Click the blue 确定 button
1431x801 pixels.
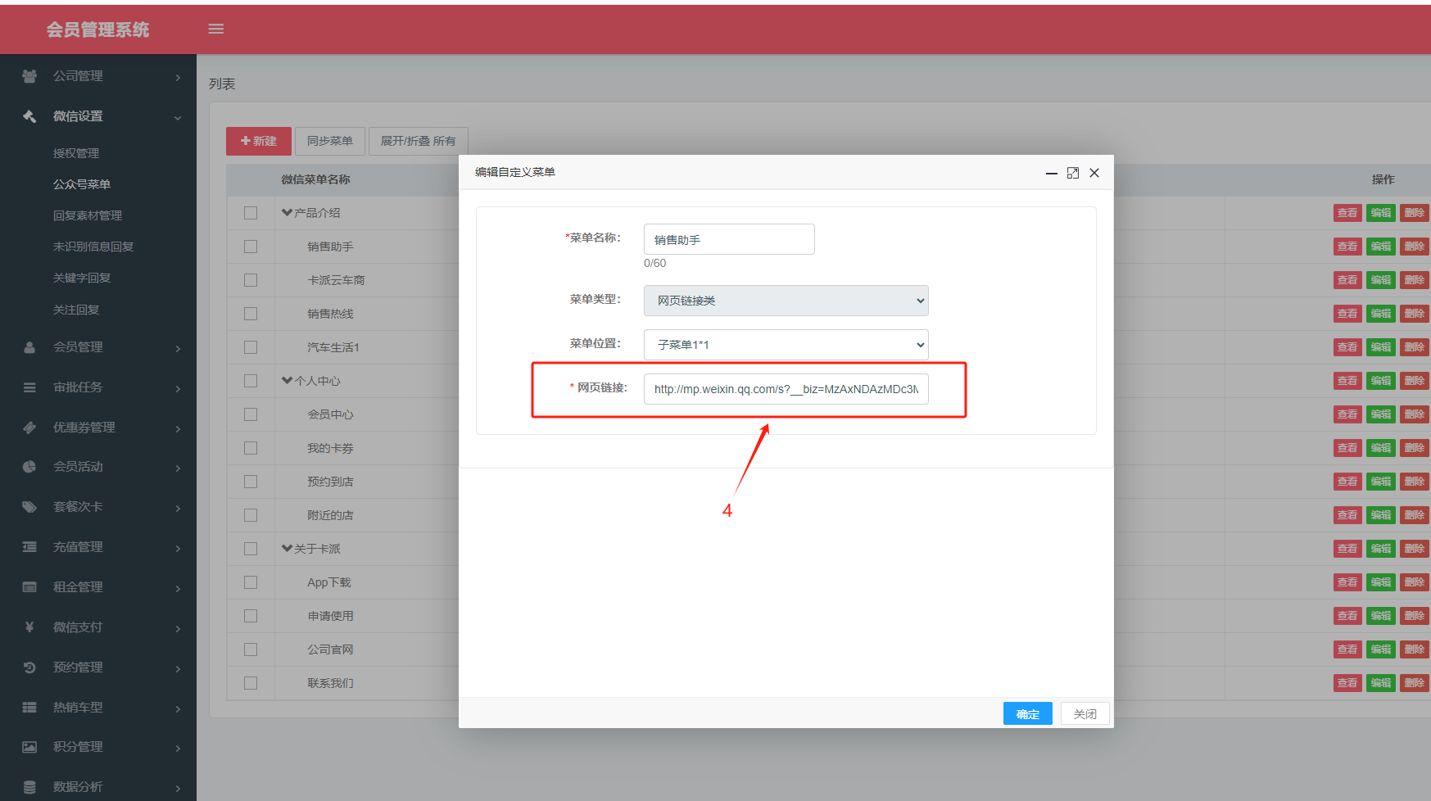coord(1027,713)
